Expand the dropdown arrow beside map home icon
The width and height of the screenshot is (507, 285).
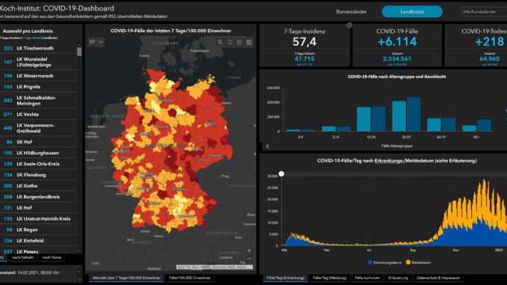101,42
